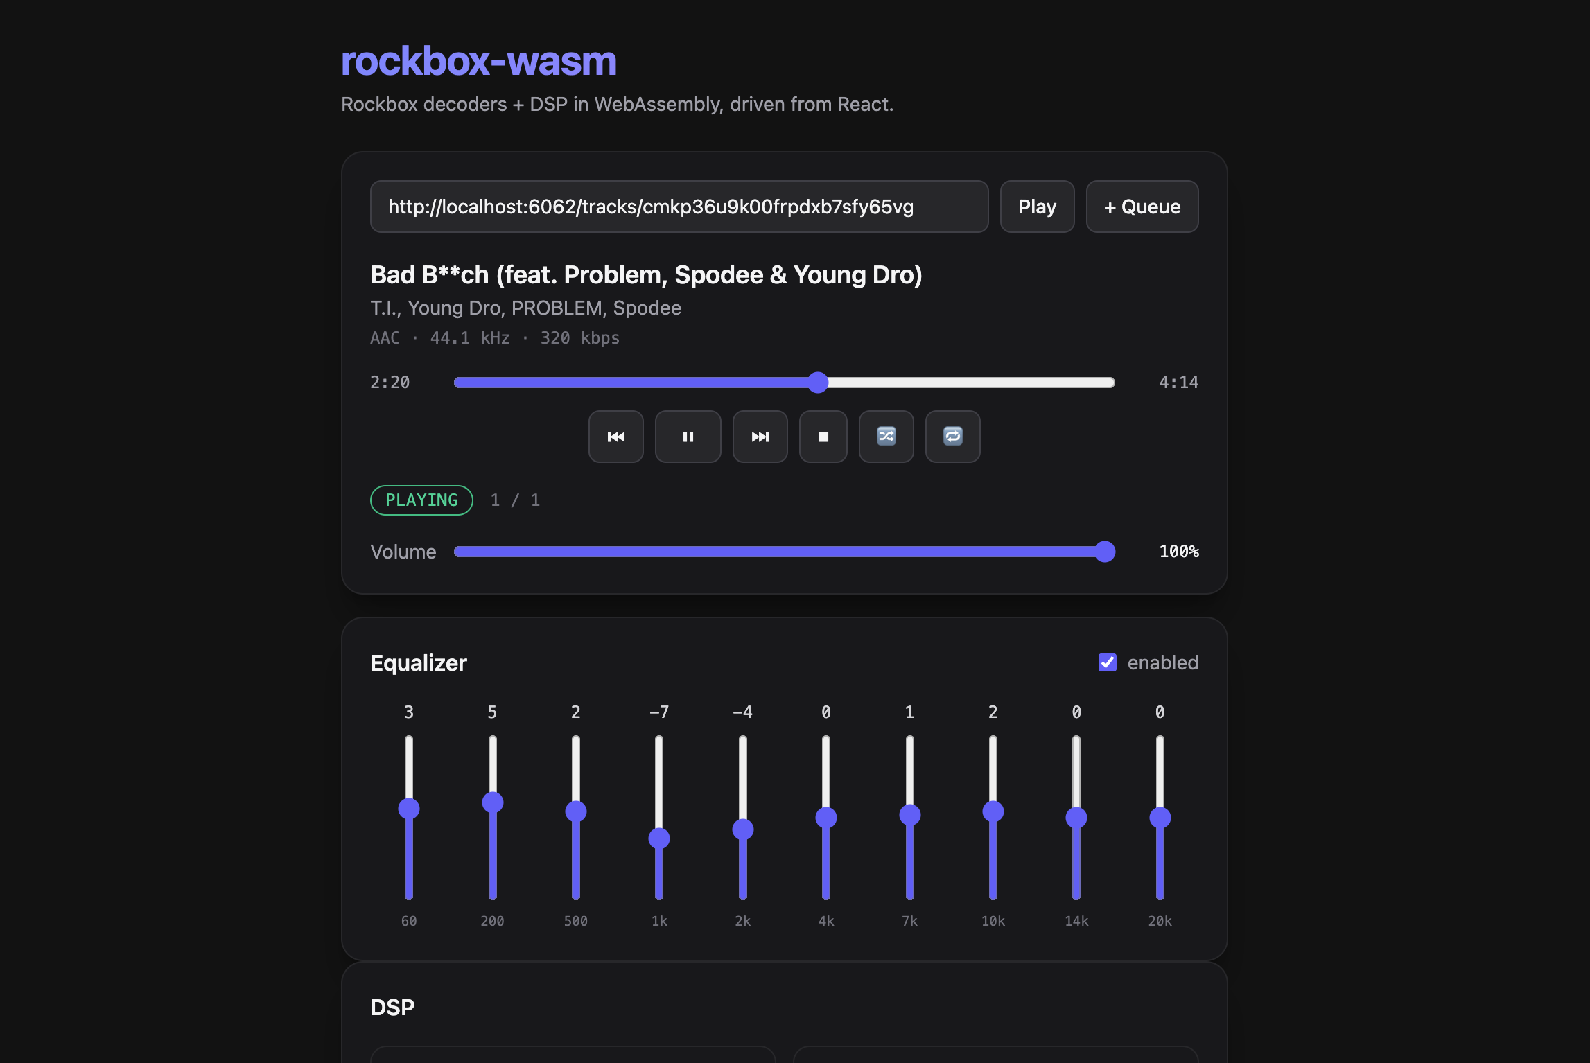Click the playback seek progress slider

pos(784,383)
